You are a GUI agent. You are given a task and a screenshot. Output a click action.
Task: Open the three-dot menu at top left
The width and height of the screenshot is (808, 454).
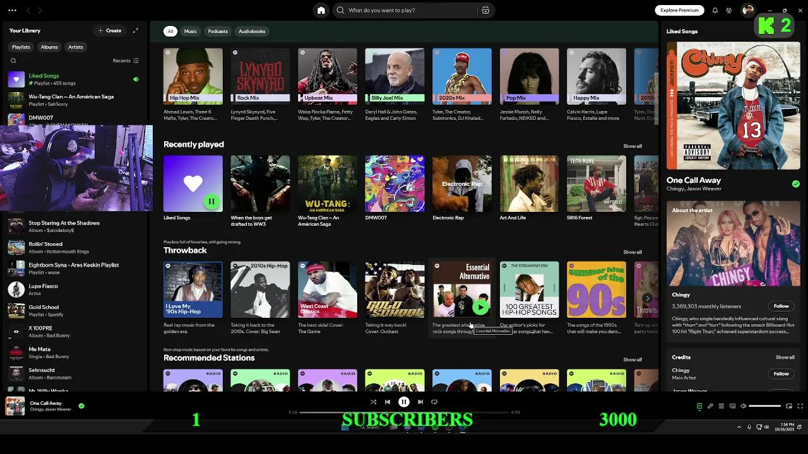pyautogui.click(x=12, y=10)
